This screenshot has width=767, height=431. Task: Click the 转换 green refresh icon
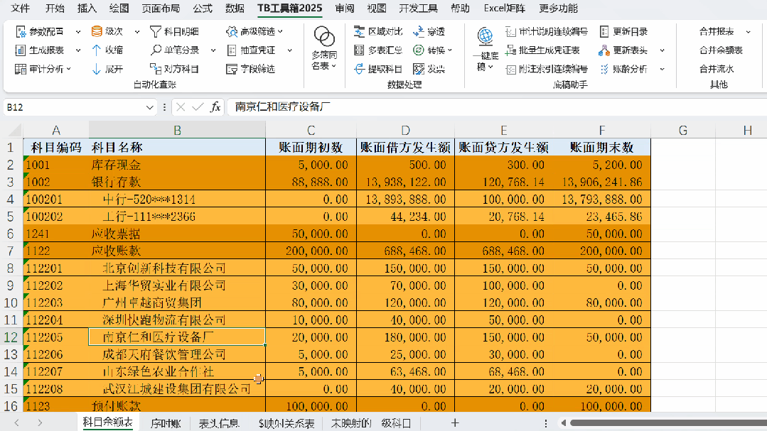tap(419, 50)
